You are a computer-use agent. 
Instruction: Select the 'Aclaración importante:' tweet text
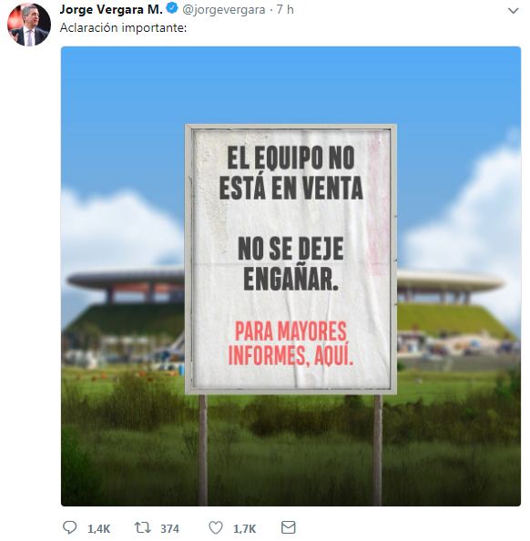point(123,27)
